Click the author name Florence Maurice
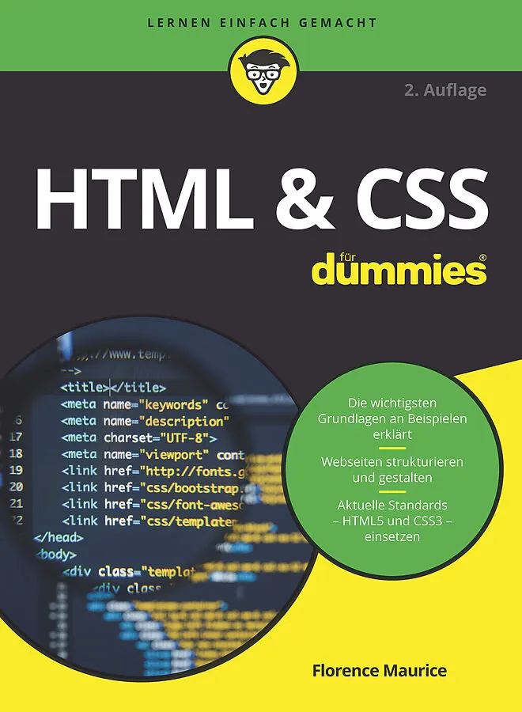Viewport: 522px width, 712px height. pos(379,671)
